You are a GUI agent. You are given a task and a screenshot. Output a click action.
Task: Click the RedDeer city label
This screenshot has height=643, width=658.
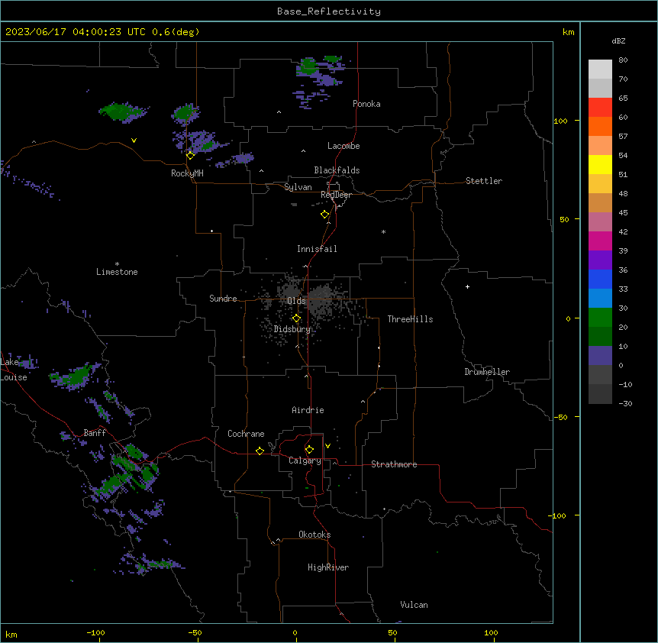(336, 195)
